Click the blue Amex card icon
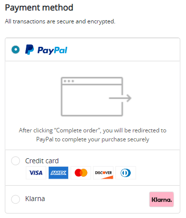186x218 pixels. (58, 173)
